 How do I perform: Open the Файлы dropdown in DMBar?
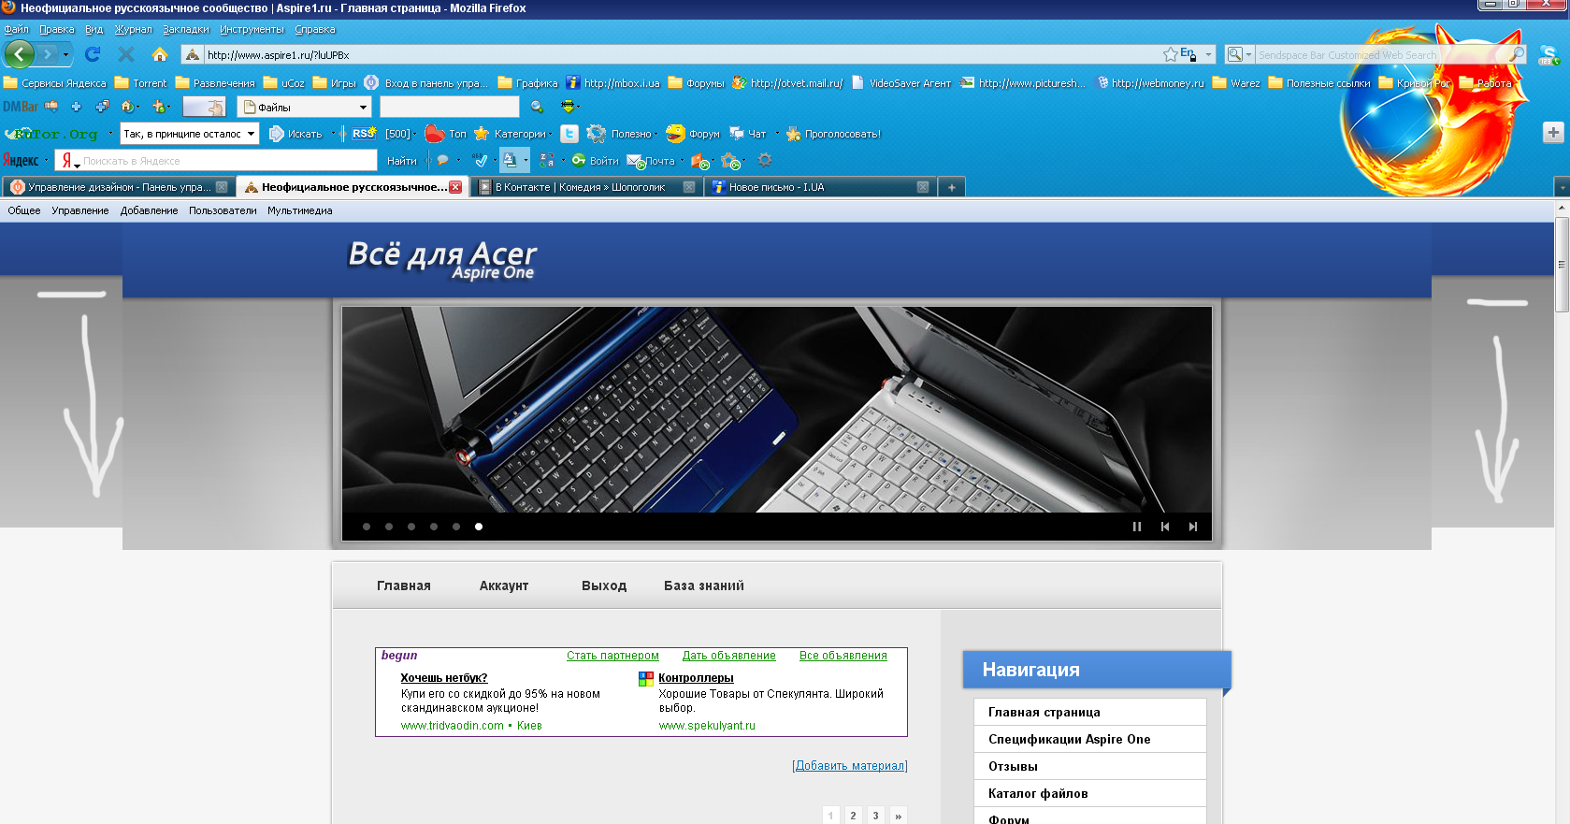click(x=305, y=107)
